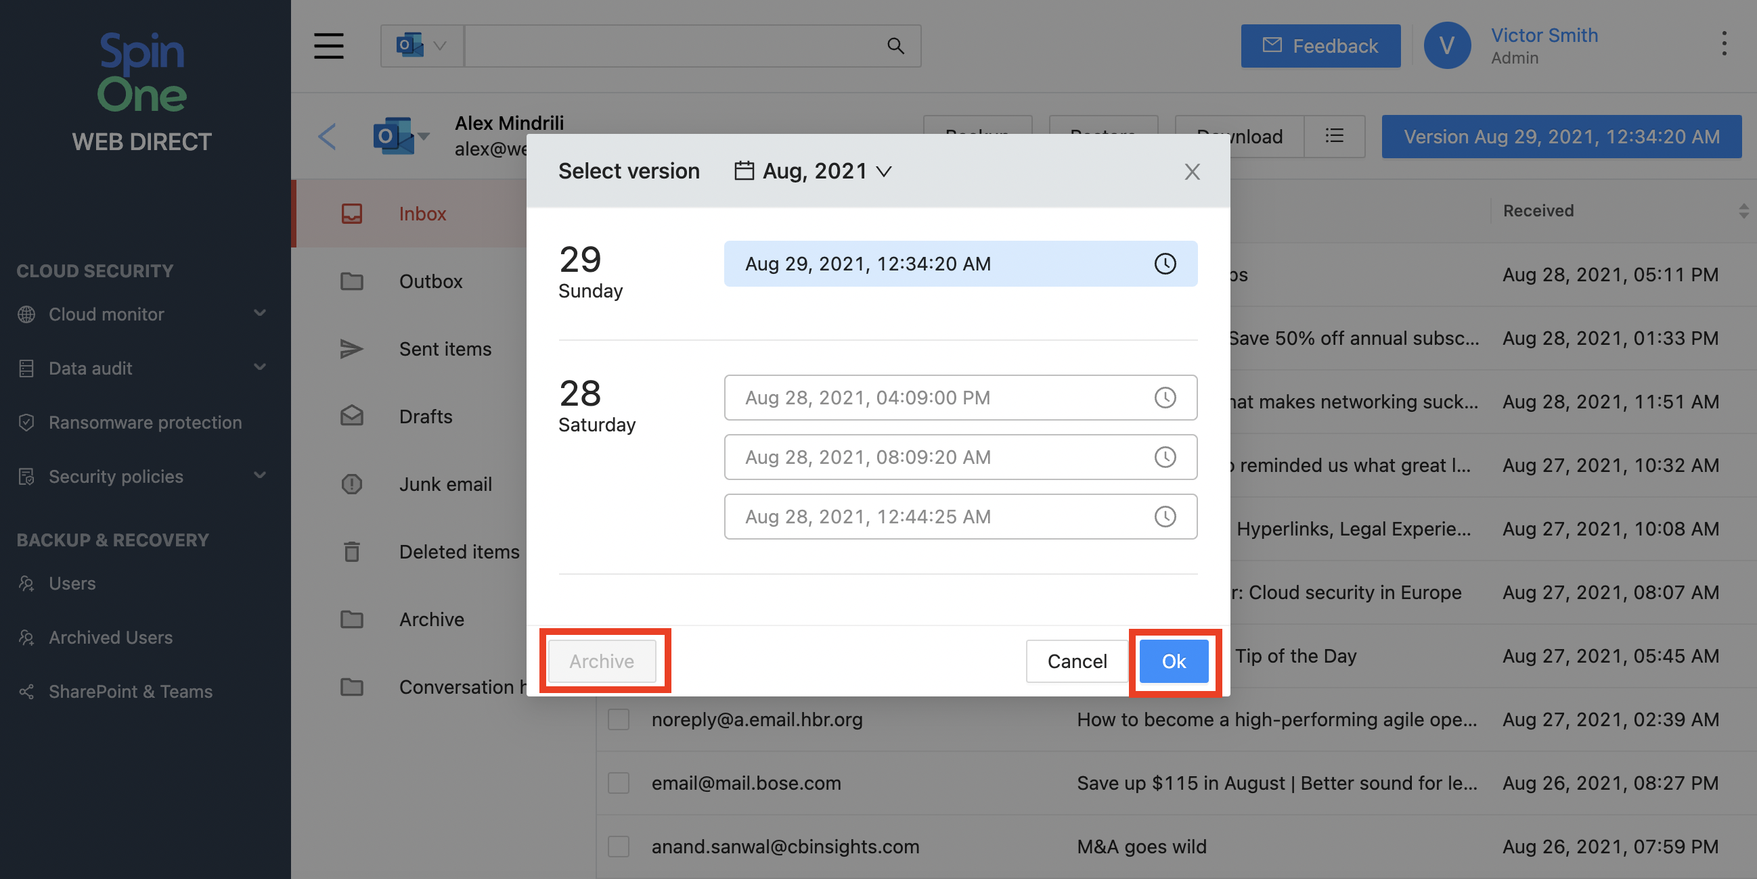Sort by Received column arrows
This screenshot has height=879, width=1757.
(1743, 211)
